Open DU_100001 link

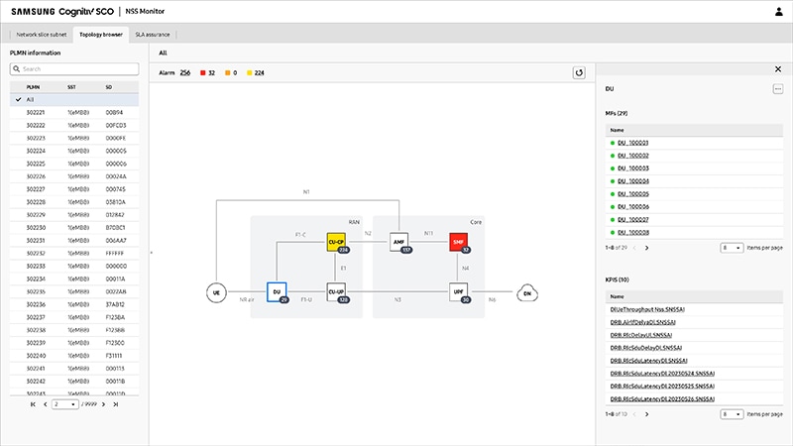tap(632, 143)
